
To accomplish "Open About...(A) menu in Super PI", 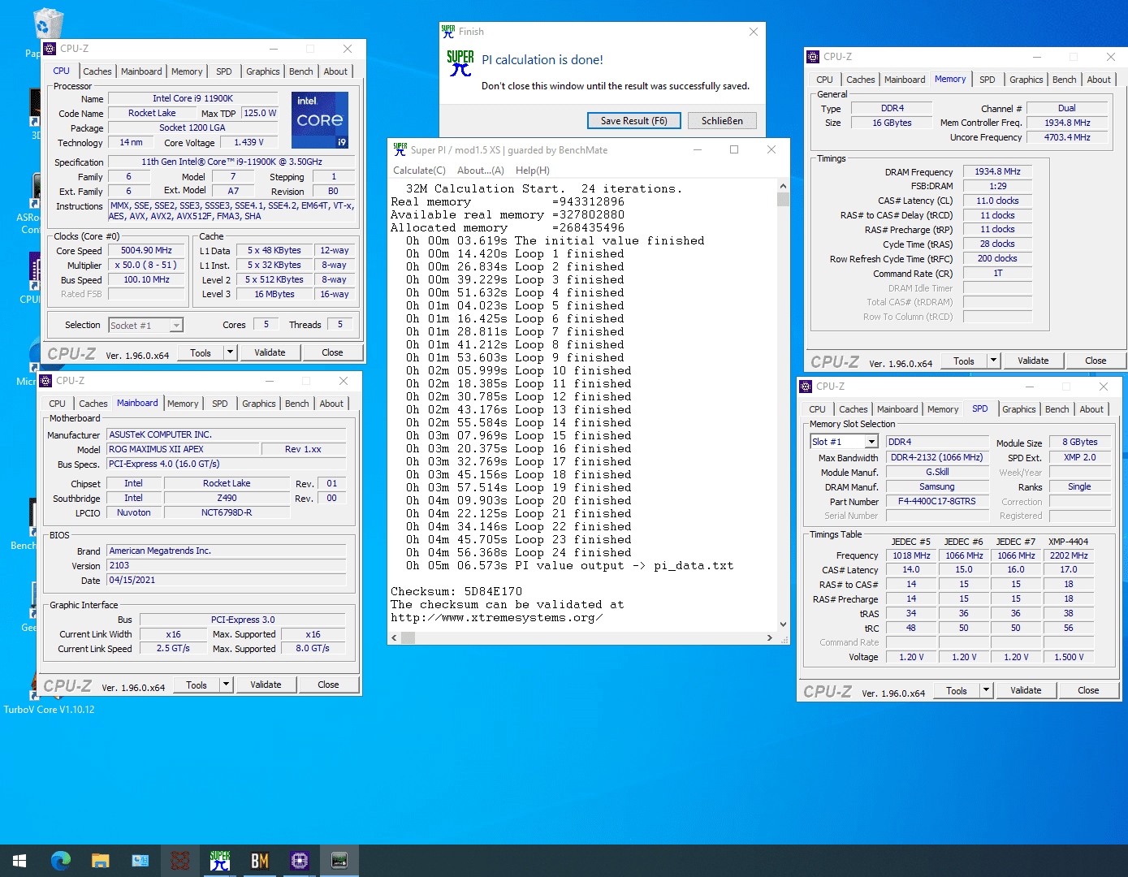I will (x=481, y=171).
